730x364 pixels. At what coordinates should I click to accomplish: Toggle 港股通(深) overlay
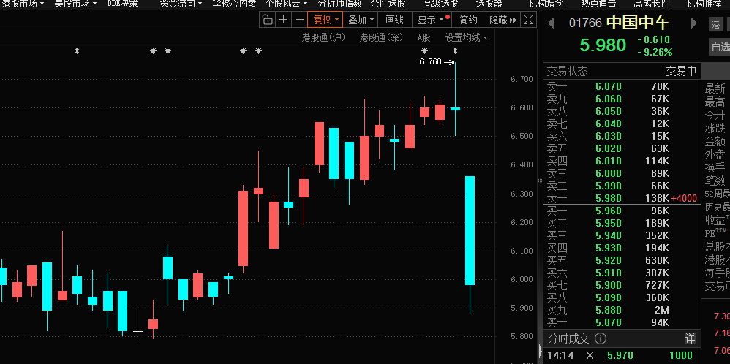coord(381,37)
